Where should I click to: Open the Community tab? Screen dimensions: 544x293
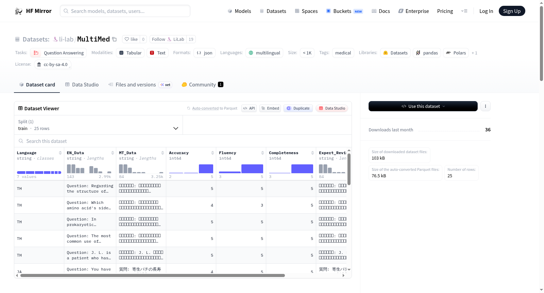pos(202,85)
